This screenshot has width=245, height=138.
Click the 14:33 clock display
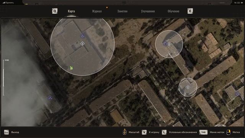coord(237,3)
